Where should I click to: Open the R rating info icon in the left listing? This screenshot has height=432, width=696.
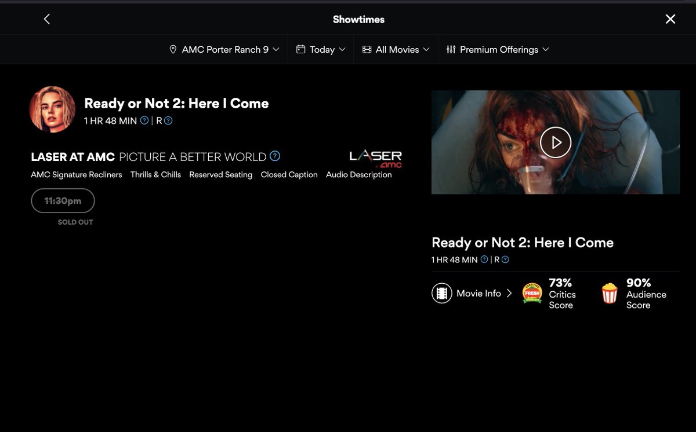[x=168, y=120]
